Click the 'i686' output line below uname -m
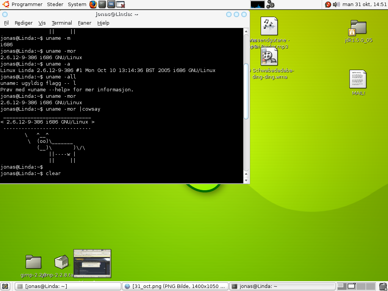Viewport: 388px width, 291px height. click(7, 45)
